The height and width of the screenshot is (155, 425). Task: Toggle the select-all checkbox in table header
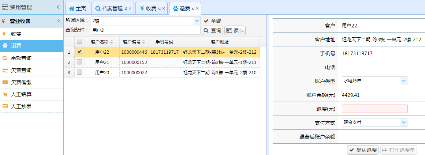click(x=79, y=42)
